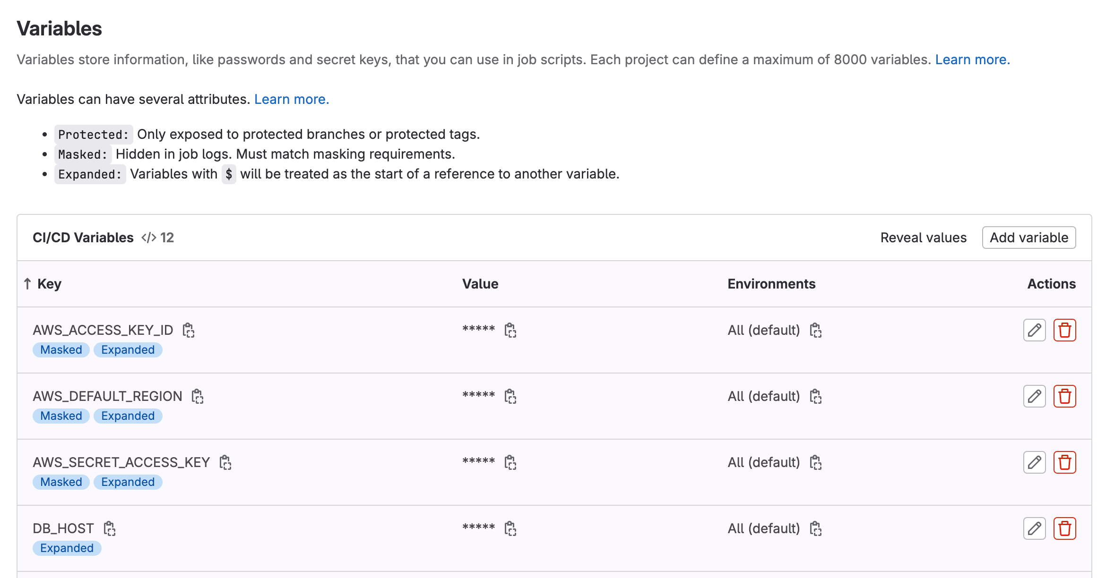Image resolution: width=1106 pixels, height=578 pixels.
Task: Delete the AWS_ACCESS_KEY_ID variable
Action: (x=1064, y=330)
